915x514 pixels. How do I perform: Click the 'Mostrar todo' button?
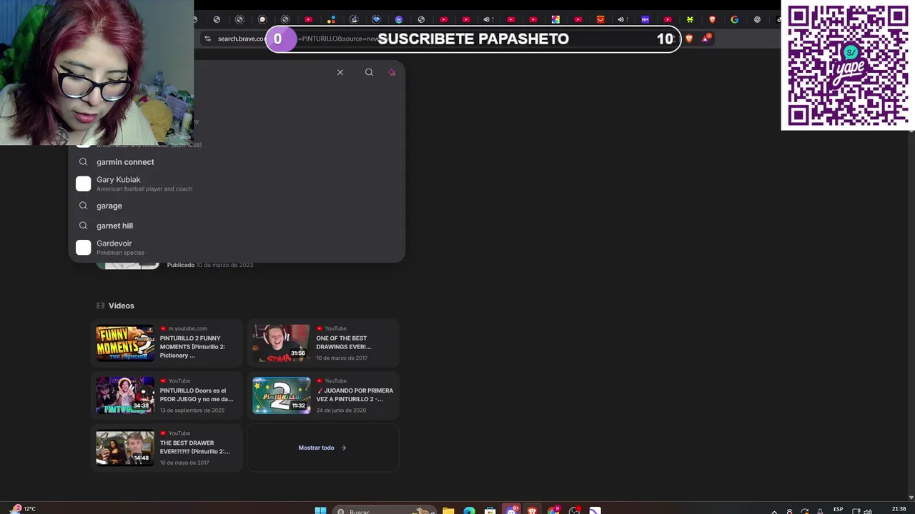[322, 448]
